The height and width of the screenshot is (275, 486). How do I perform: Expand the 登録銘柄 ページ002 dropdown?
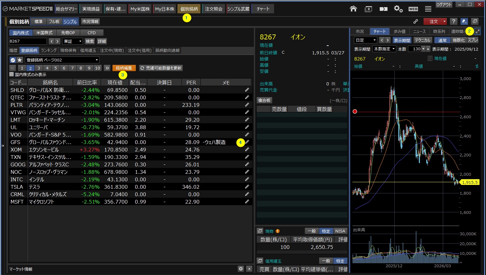pos(62,60)
